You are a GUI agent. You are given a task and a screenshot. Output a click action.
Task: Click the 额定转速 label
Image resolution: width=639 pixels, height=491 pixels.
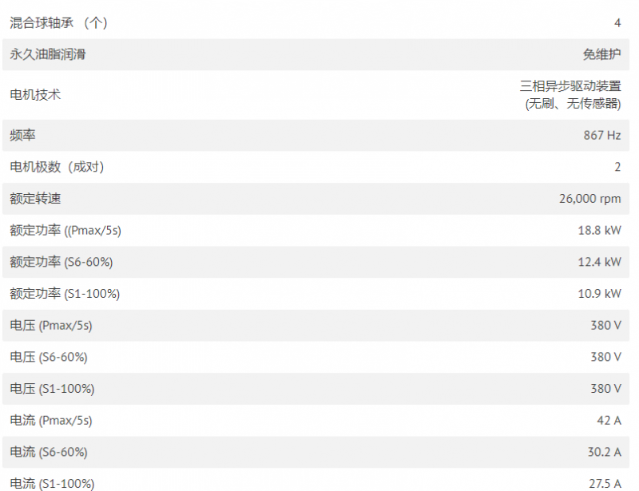click(35, 199)
